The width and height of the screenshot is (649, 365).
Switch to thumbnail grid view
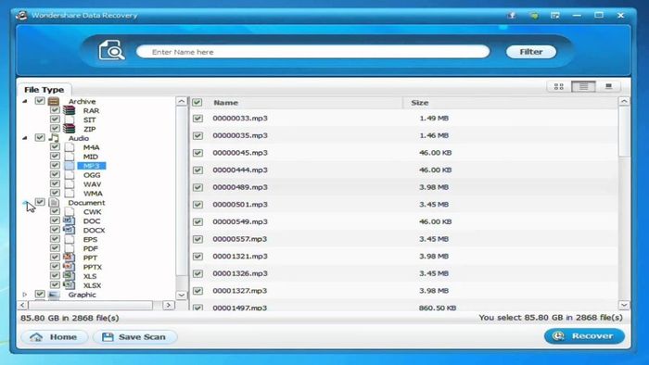click(x=559, y=86)
